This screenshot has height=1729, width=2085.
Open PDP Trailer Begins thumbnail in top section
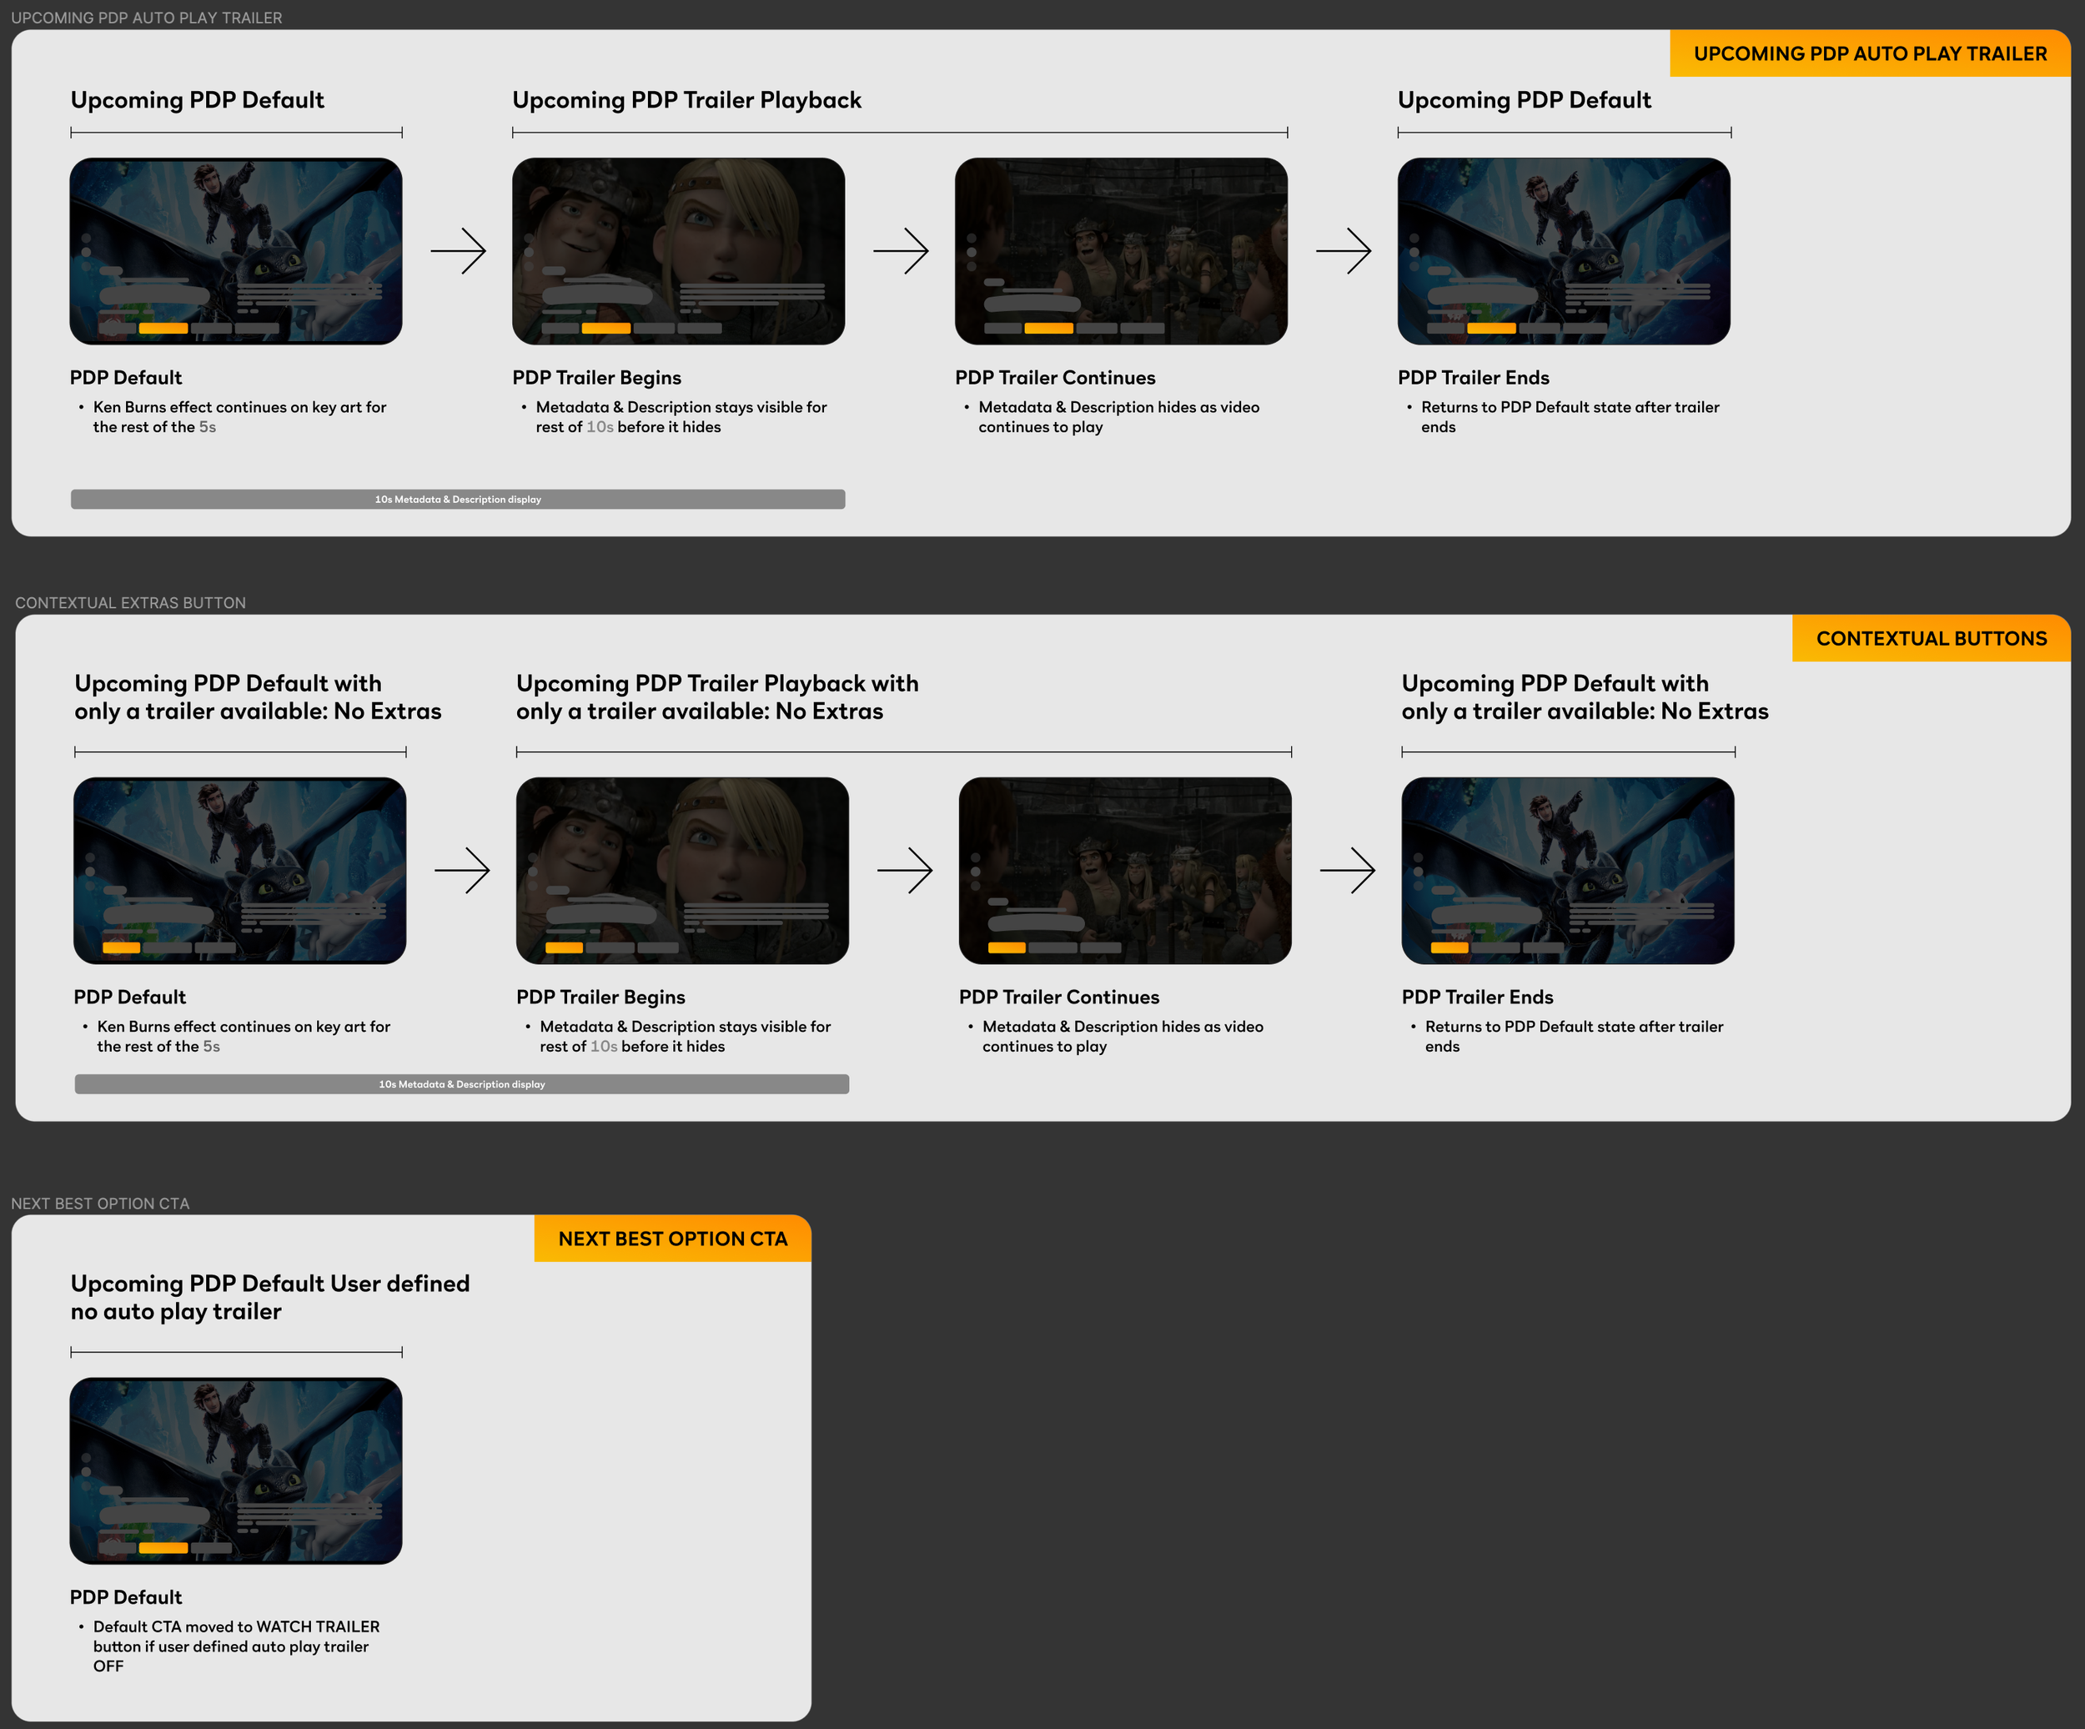(678, 251)
